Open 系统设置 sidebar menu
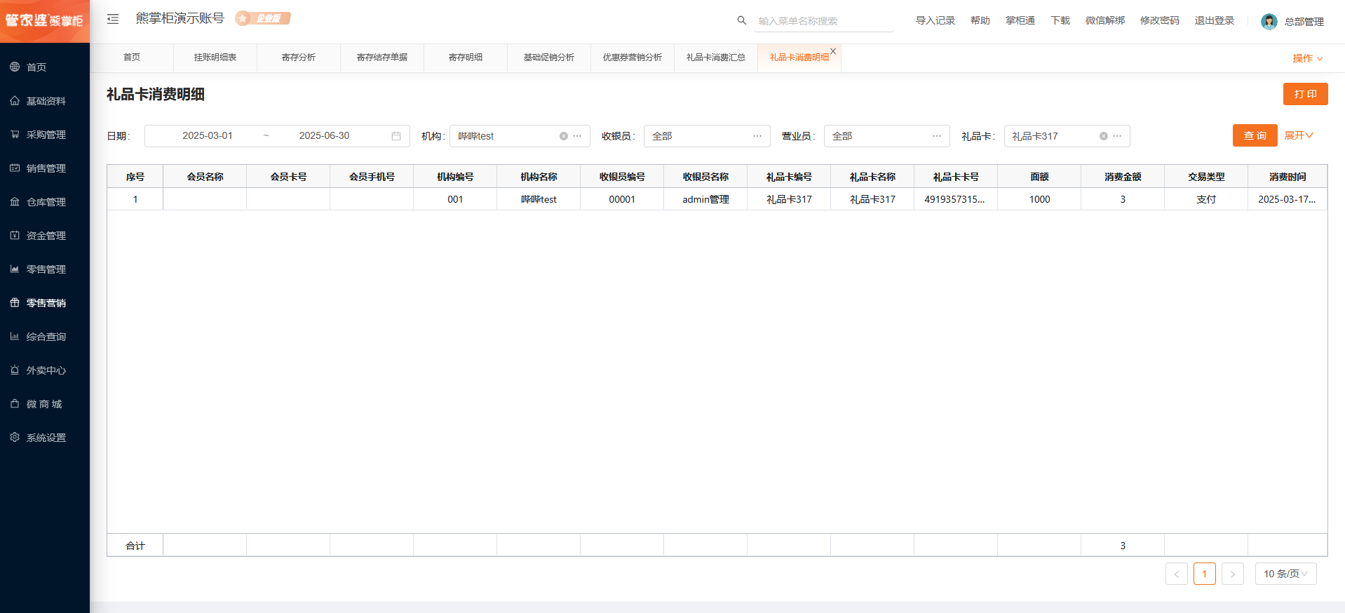Image resolution: width=1345 pixels, height=613 pixels. [x=45, y=438]
